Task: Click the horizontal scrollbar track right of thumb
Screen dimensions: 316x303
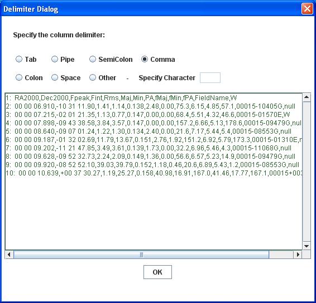Action: coord(281,255)
